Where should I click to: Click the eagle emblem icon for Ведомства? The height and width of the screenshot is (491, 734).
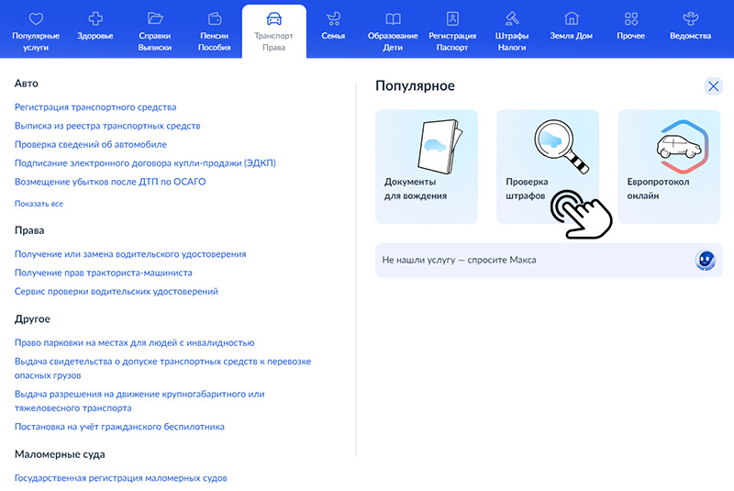pos(691,18)
